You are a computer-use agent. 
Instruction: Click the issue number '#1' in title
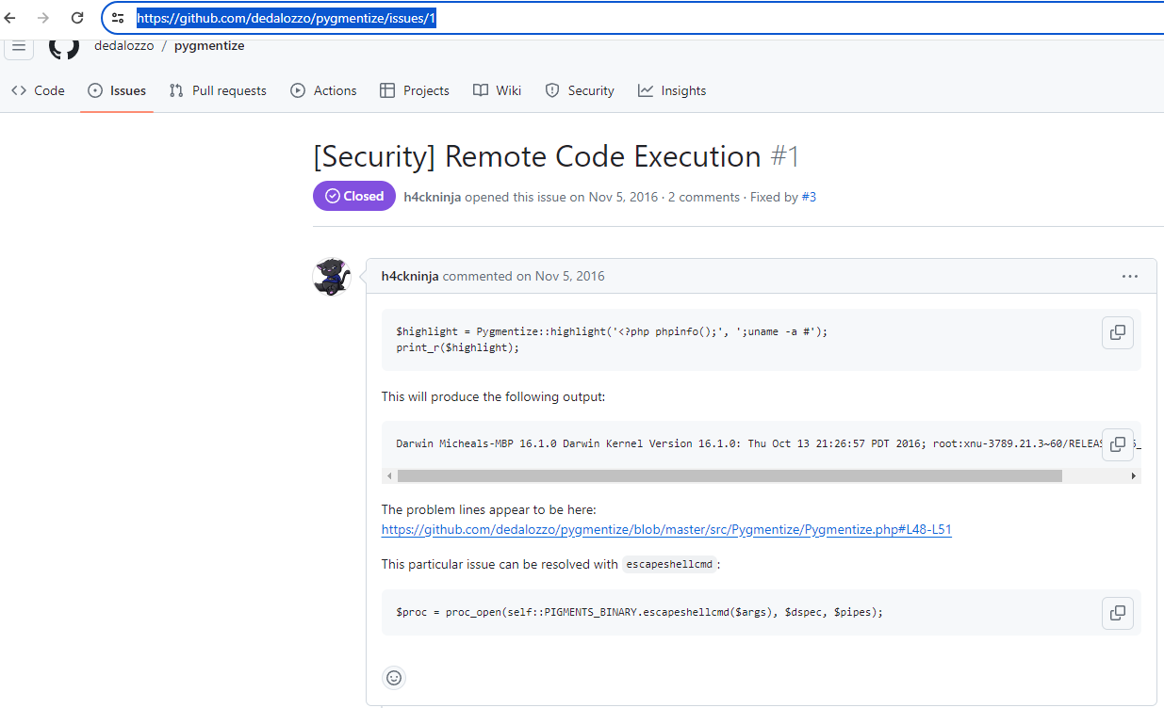click(x=785, y=156)
